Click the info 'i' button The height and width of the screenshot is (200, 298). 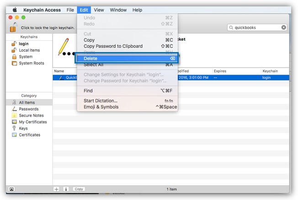66,189
